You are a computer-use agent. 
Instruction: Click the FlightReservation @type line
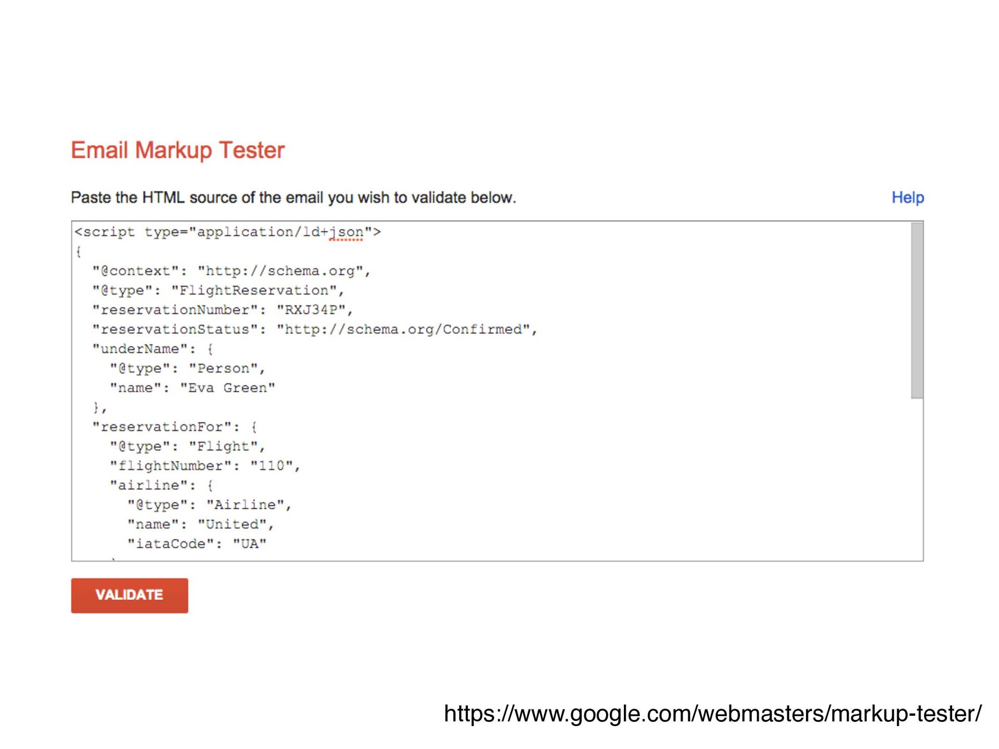218,290
